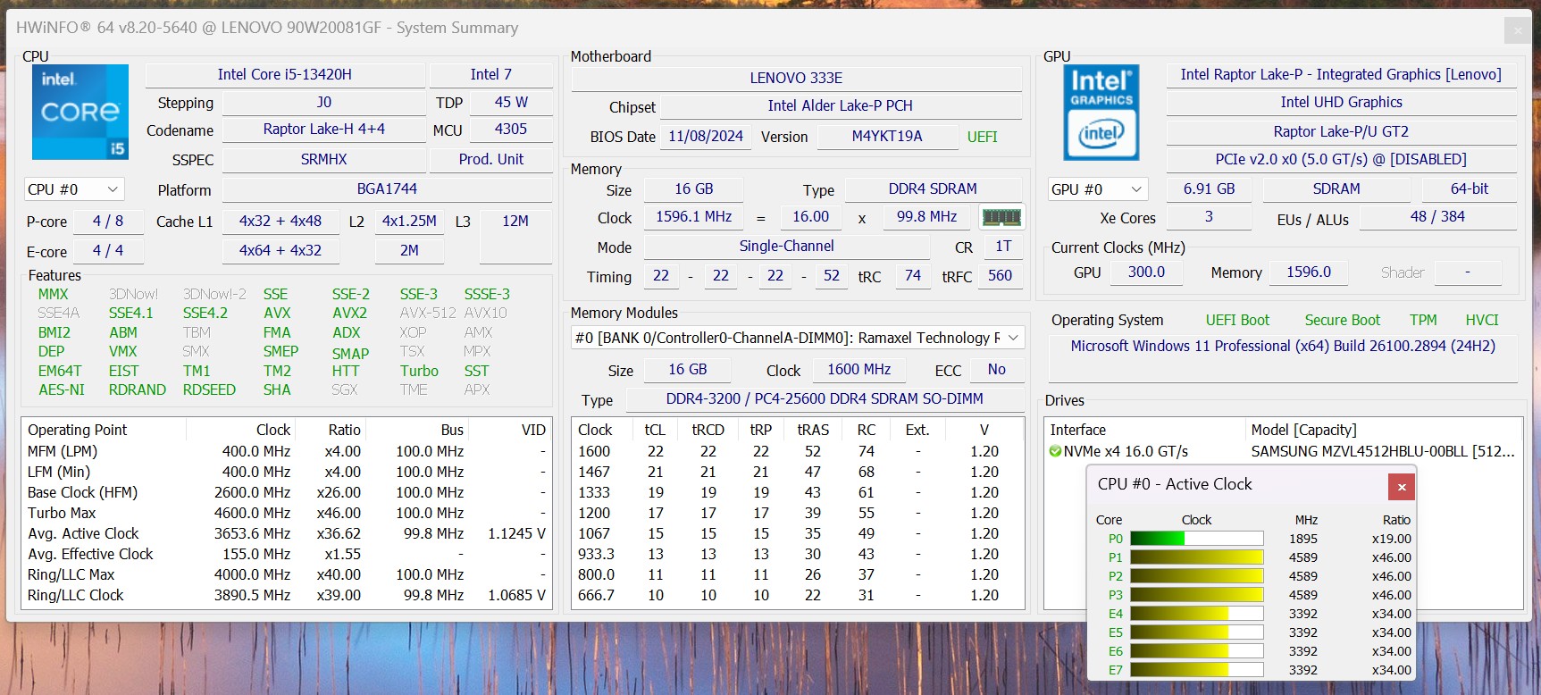
Task: Close the HWiNFO System Summary window
Action: tap(1517, 30)
